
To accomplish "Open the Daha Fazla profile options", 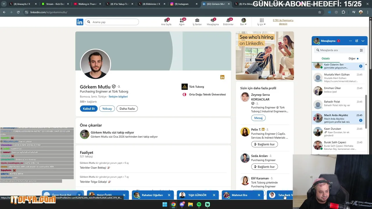I will click(x=127, y=109).
